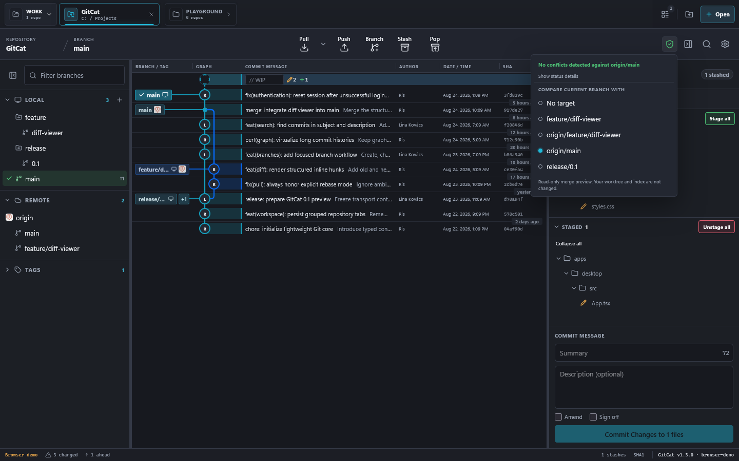This screenshot has height=461, width=739.
Task: Collapse the desktop folder
Action: 567,274
